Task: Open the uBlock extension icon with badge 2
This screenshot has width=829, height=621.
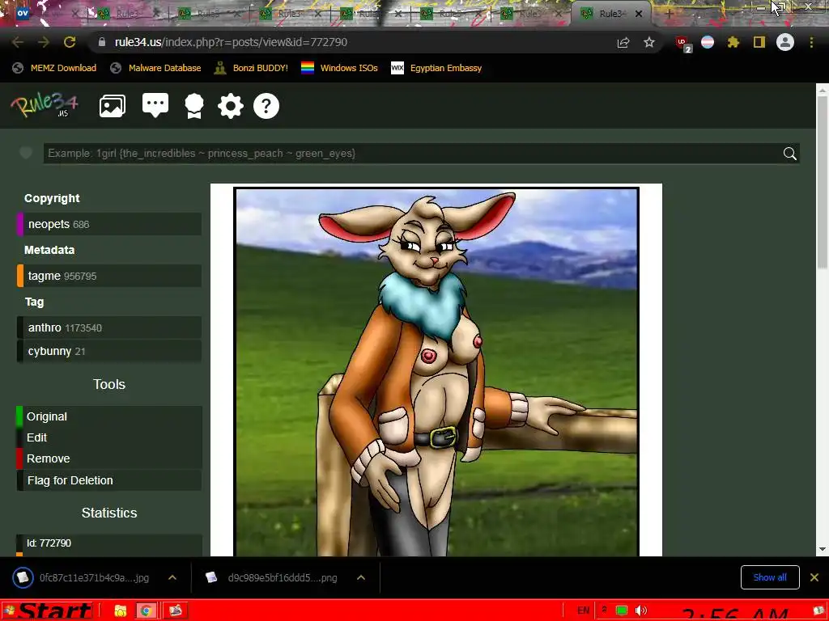Action: click(x=682, y=44)
